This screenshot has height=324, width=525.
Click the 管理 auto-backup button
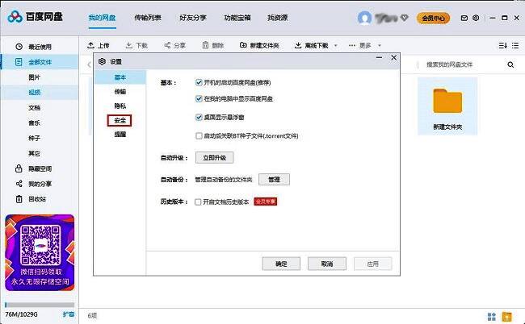click(x=274, y=180)
